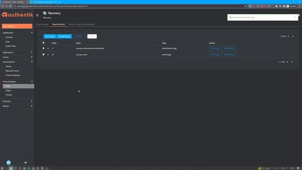Click the recovery-email name cell
Screen dimensions: 302x170
click(x=82, y=55)
